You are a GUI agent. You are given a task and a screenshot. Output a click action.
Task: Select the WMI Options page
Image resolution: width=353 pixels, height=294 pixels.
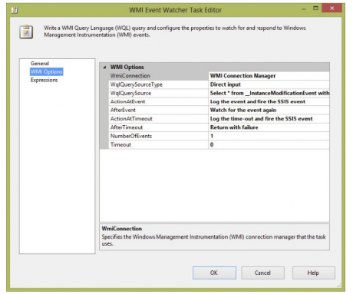point(46,71)
